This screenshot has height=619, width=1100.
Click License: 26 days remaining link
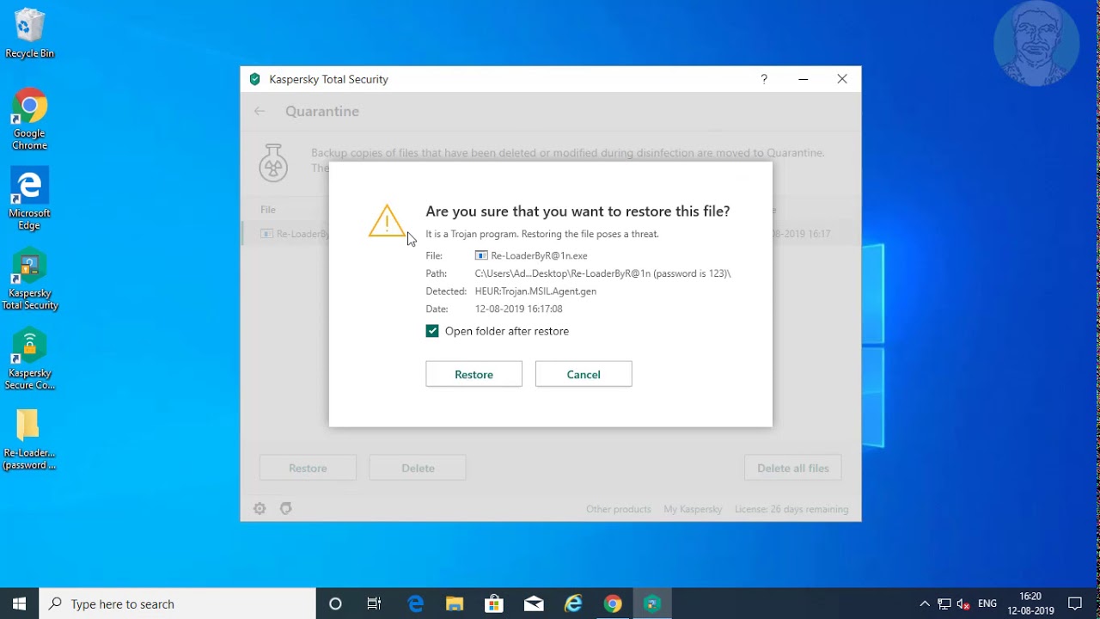tap(791, 509)
